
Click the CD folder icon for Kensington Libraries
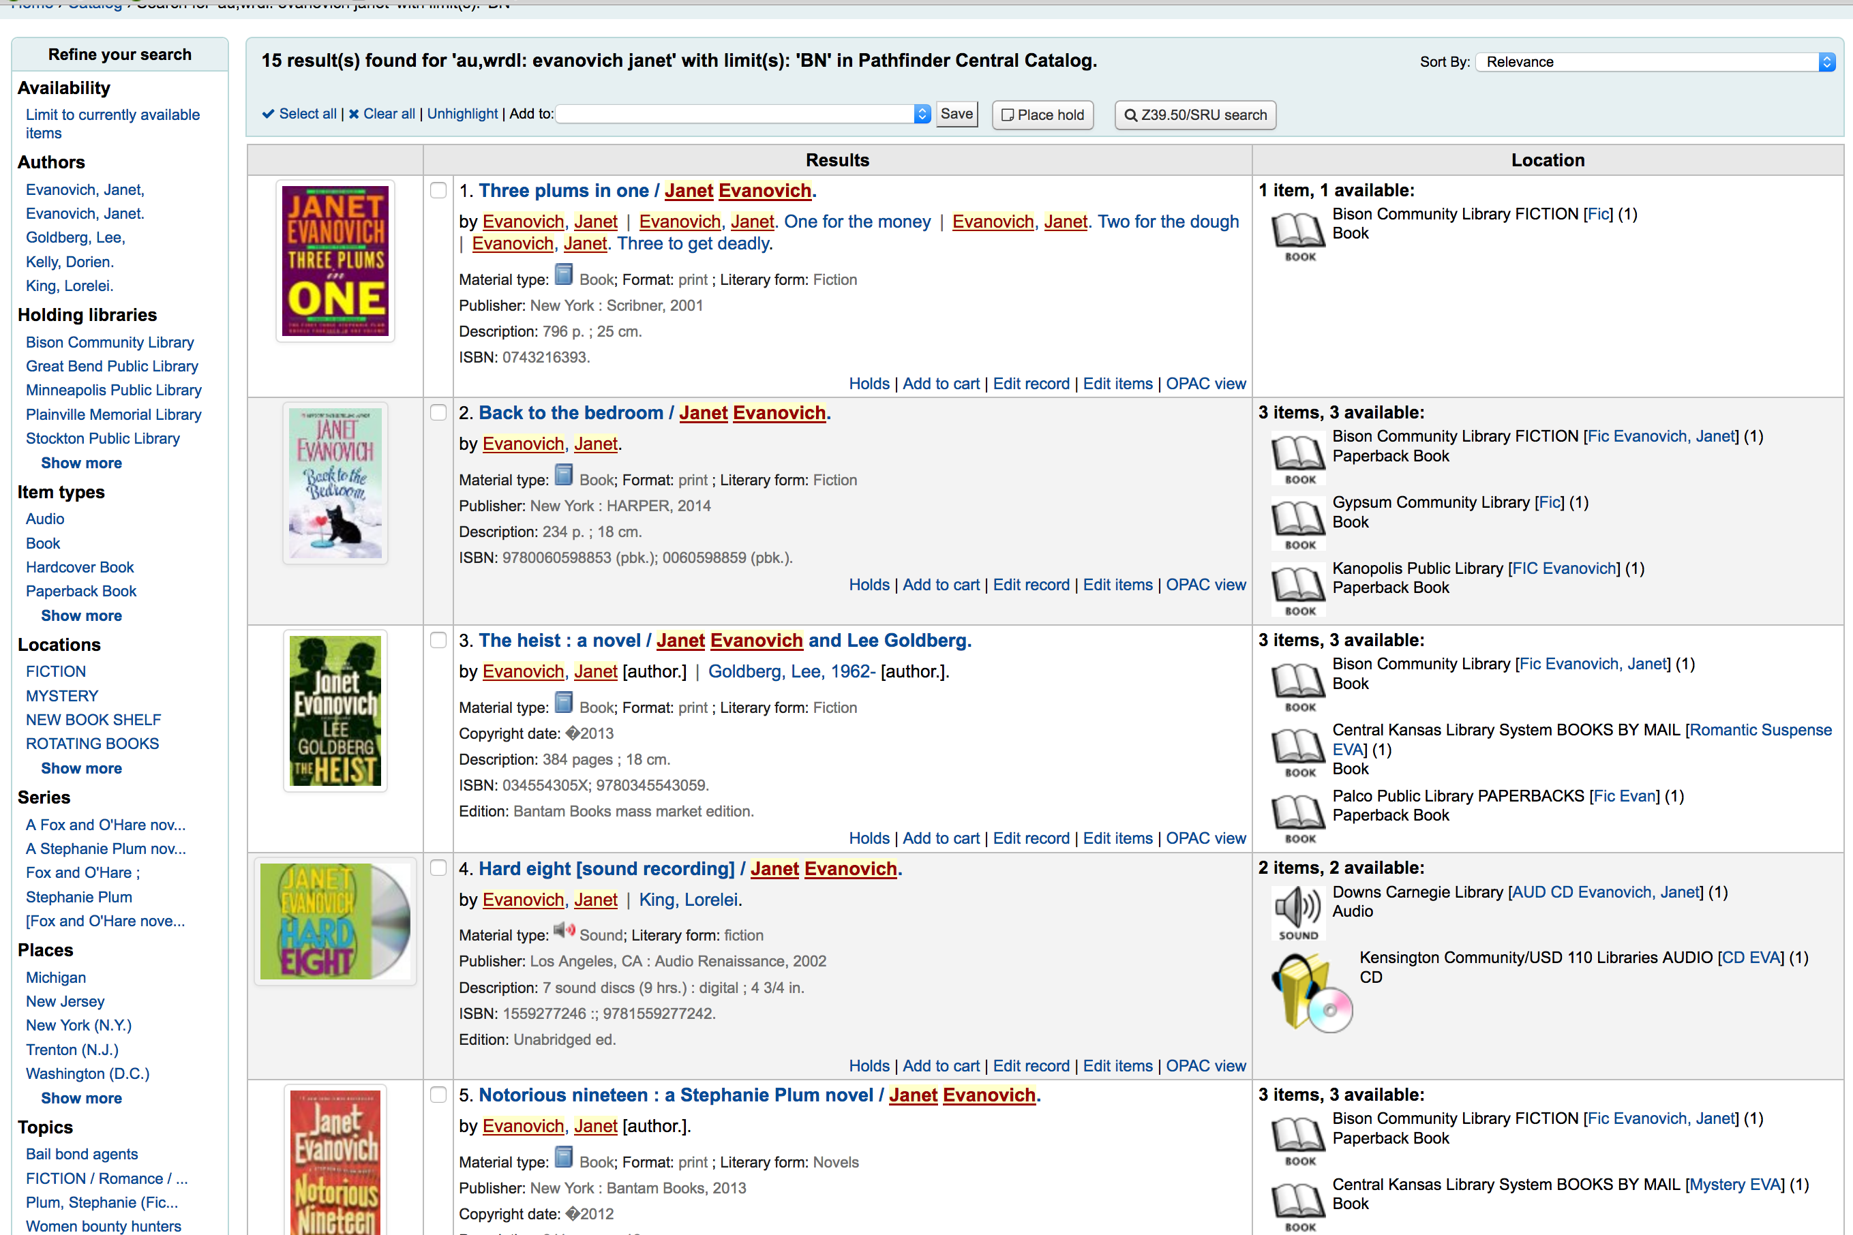[1311, 992]
